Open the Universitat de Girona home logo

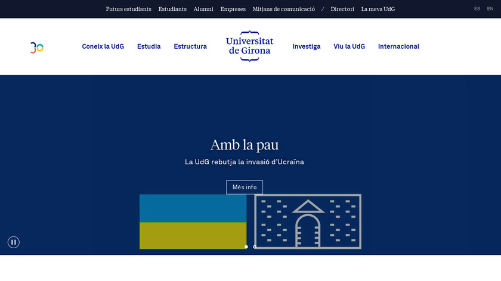[x=249, y=46]
